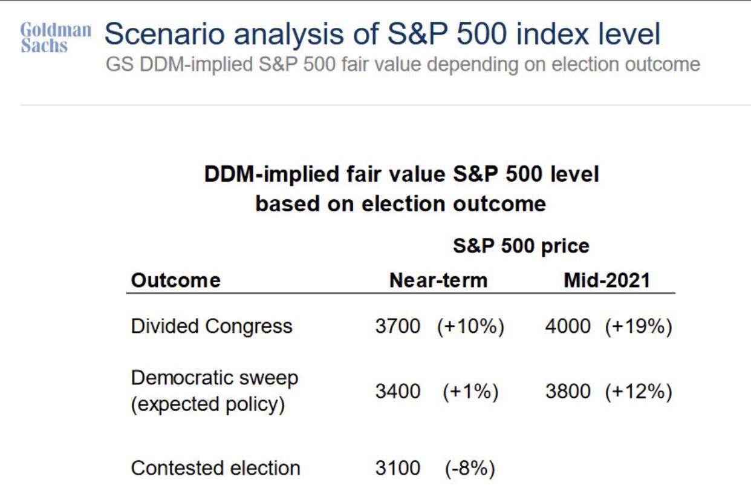Select the 3800 mid-2021 value
This screenshot has height=491, width=751.
click(568, 392)
